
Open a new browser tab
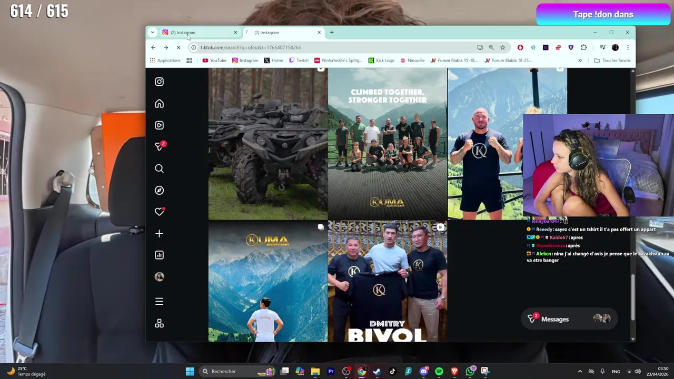coord(332,33)
